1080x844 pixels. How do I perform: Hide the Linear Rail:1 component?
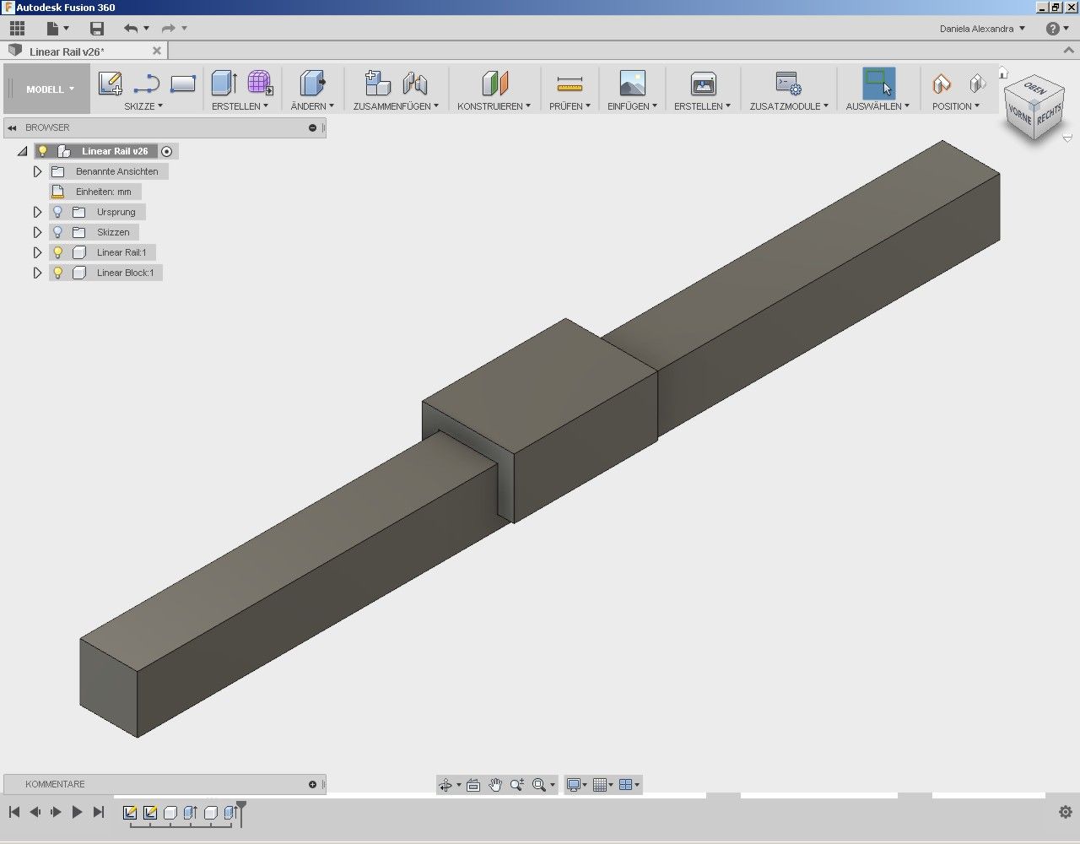point(57,252)
